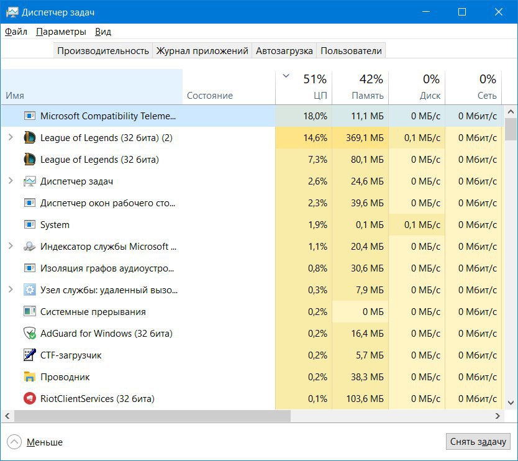Click the 30,6 МБ memory value

tap(367, 268)
